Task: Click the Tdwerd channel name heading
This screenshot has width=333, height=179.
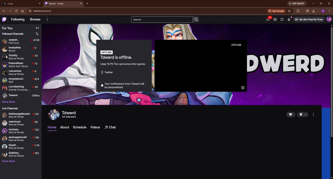Action: [69, 113]
